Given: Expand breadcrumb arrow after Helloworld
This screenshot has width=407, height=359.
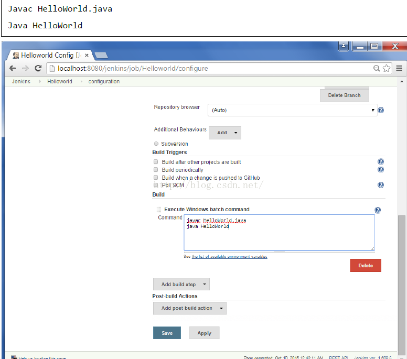Looking at the screenshot, I should coord(81,81).
